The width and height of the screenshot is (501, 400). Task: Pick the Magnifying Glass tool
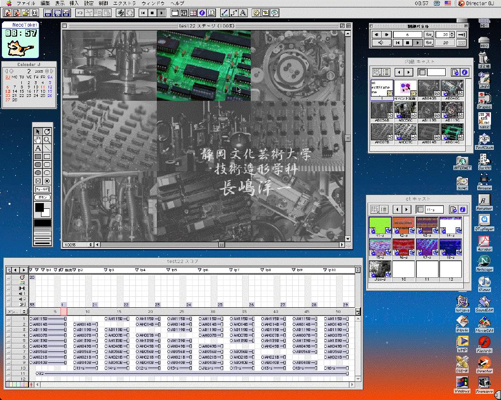(47, 140)
